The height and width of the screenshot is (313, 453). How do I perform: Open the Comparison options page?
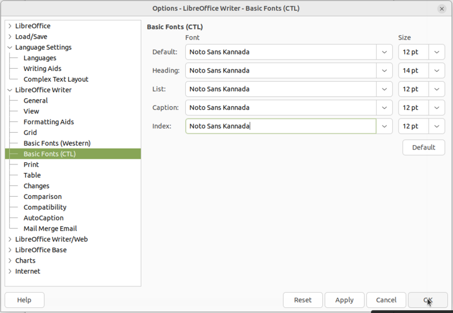[x=42, y=197]
